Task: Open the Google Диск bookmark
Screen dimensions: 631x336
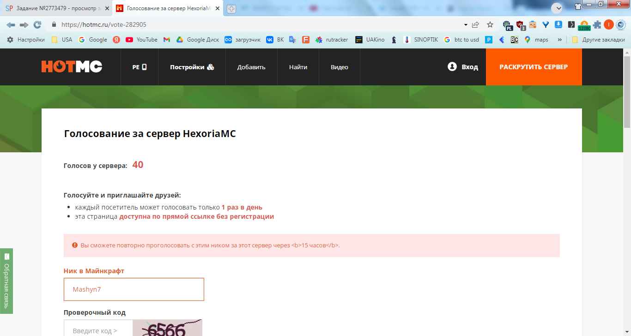Action: click(x=197, y=40)
